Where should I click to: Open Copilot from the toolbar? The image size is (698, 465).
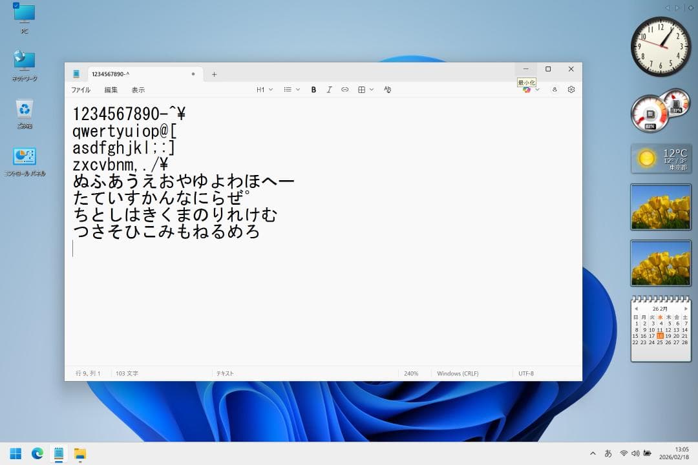coord(527,90)
